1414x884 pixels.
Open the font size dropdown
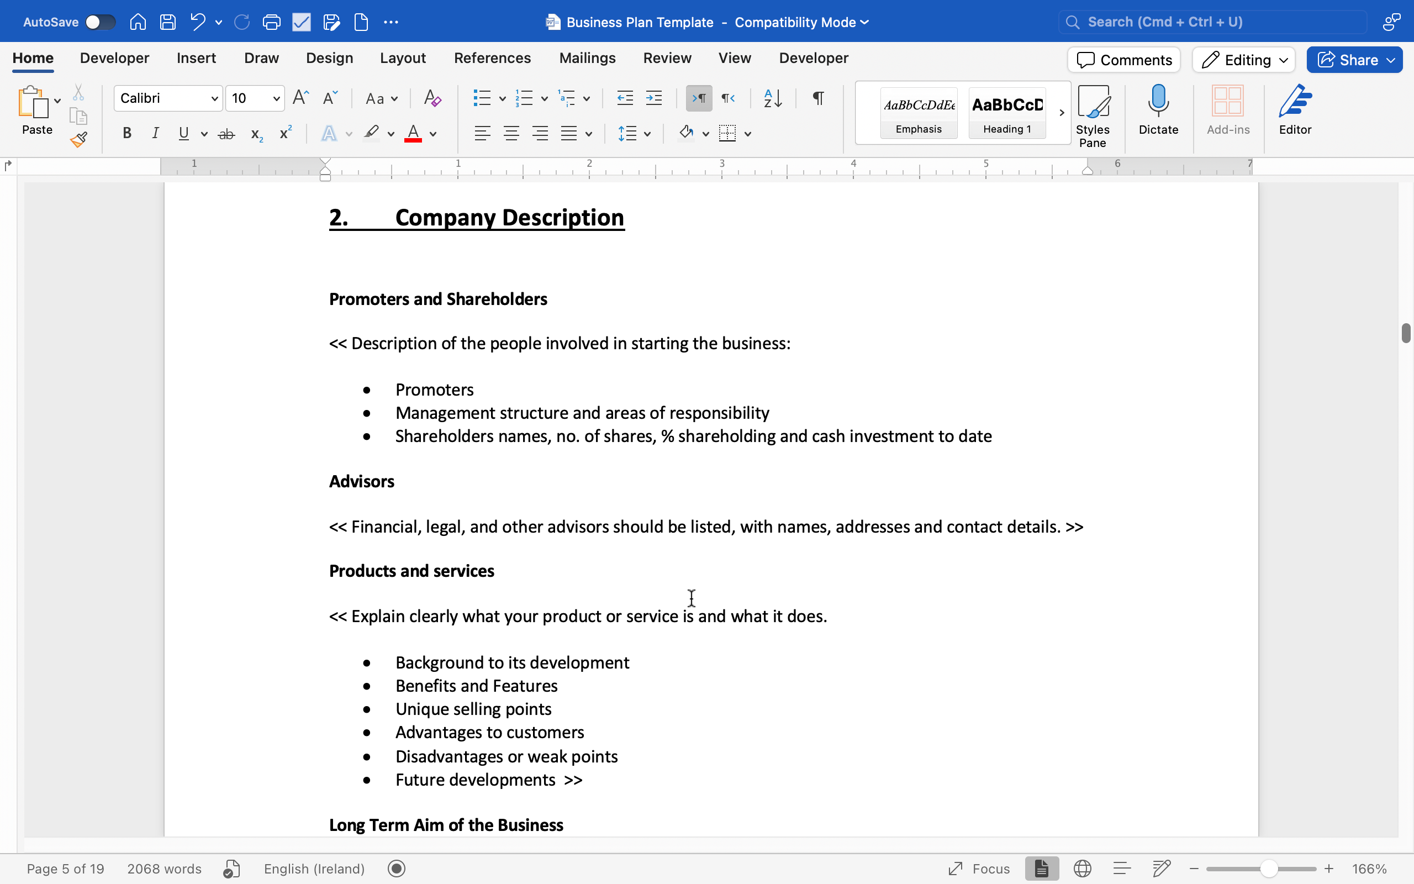276,98
